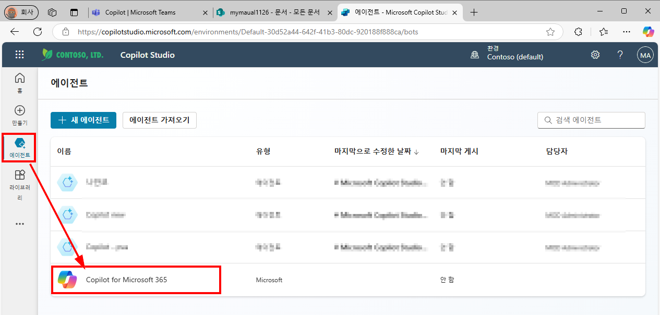Open the settings gear in Copilot Studio
660x315 pixels.
click(x=595, y=55)
